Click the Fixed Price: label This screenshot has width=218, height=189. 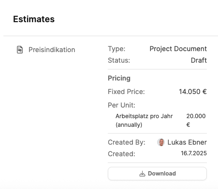click(x=126, y=92)
